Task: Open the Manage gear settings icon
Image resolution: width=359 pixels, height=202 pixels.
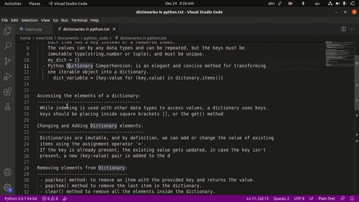Action: click(7, 187)
